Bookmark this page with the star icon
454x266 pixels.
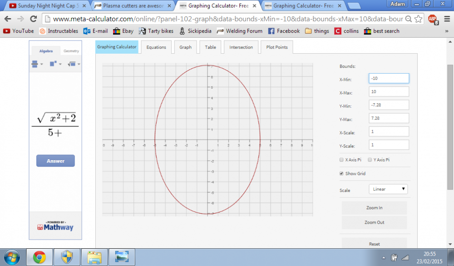[x=418, y=19]
